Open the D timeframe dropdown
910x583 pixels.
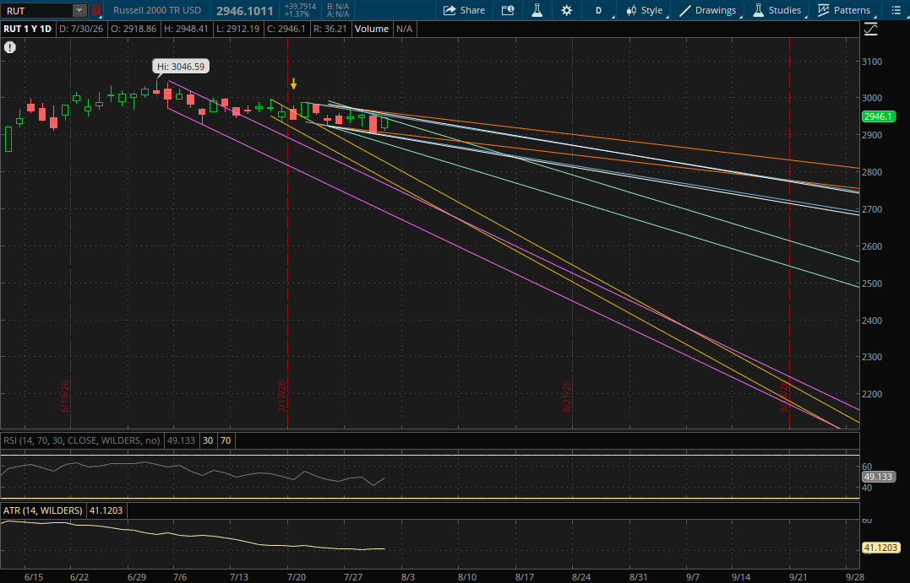[600, 10]
